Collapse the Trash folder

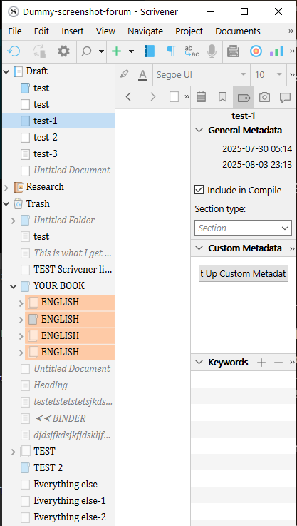pos(6,203)
